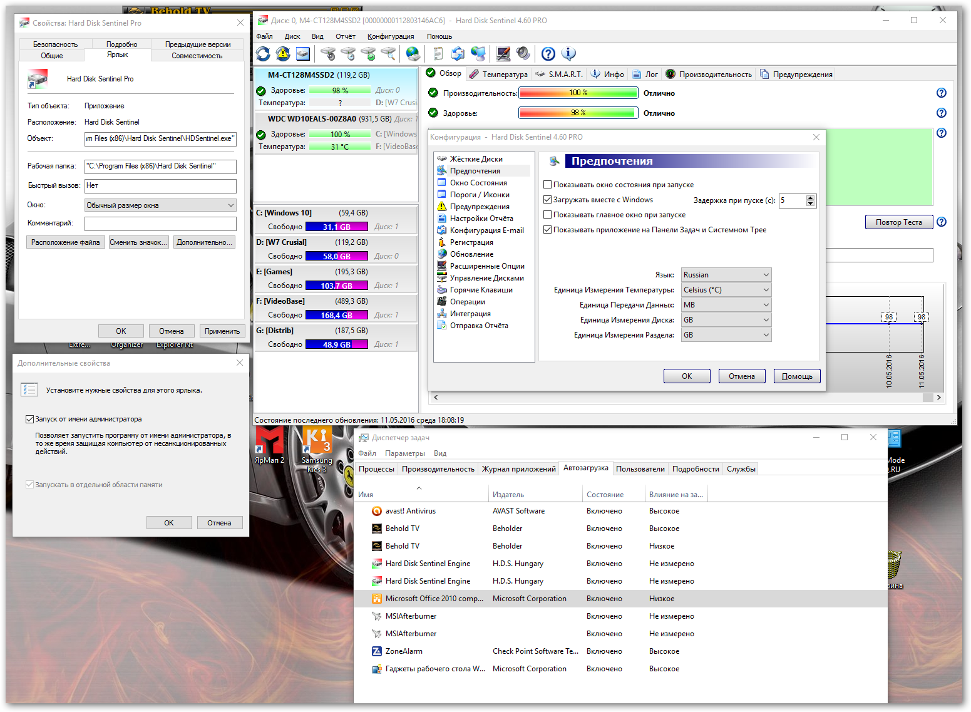Switch to the Температура tab
The width and height of the screenshot is (971, 712).
click(x=499, y=75)
